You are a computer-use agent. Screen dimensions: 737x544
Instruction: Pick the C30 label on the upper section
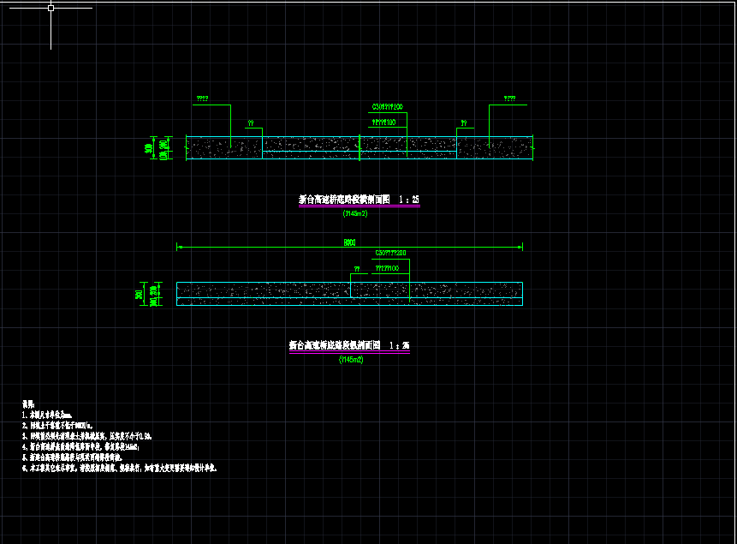point(387,107)
